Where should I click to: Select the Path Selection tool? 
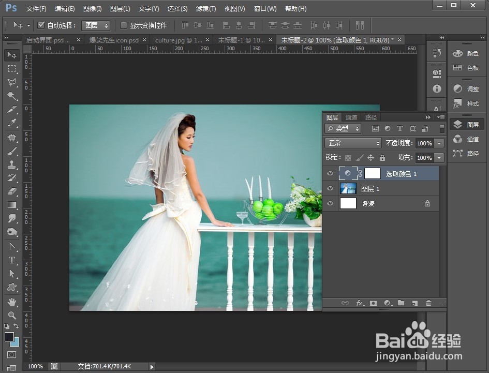(x=12, y=274)
